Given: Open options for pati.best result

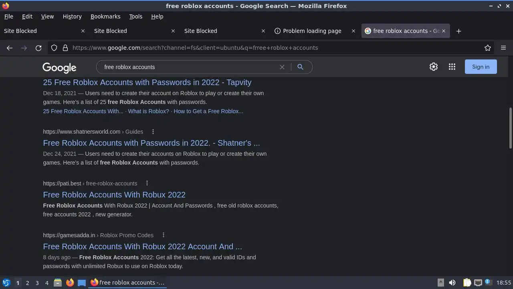Looking at the screenshot, I should 147,183.
